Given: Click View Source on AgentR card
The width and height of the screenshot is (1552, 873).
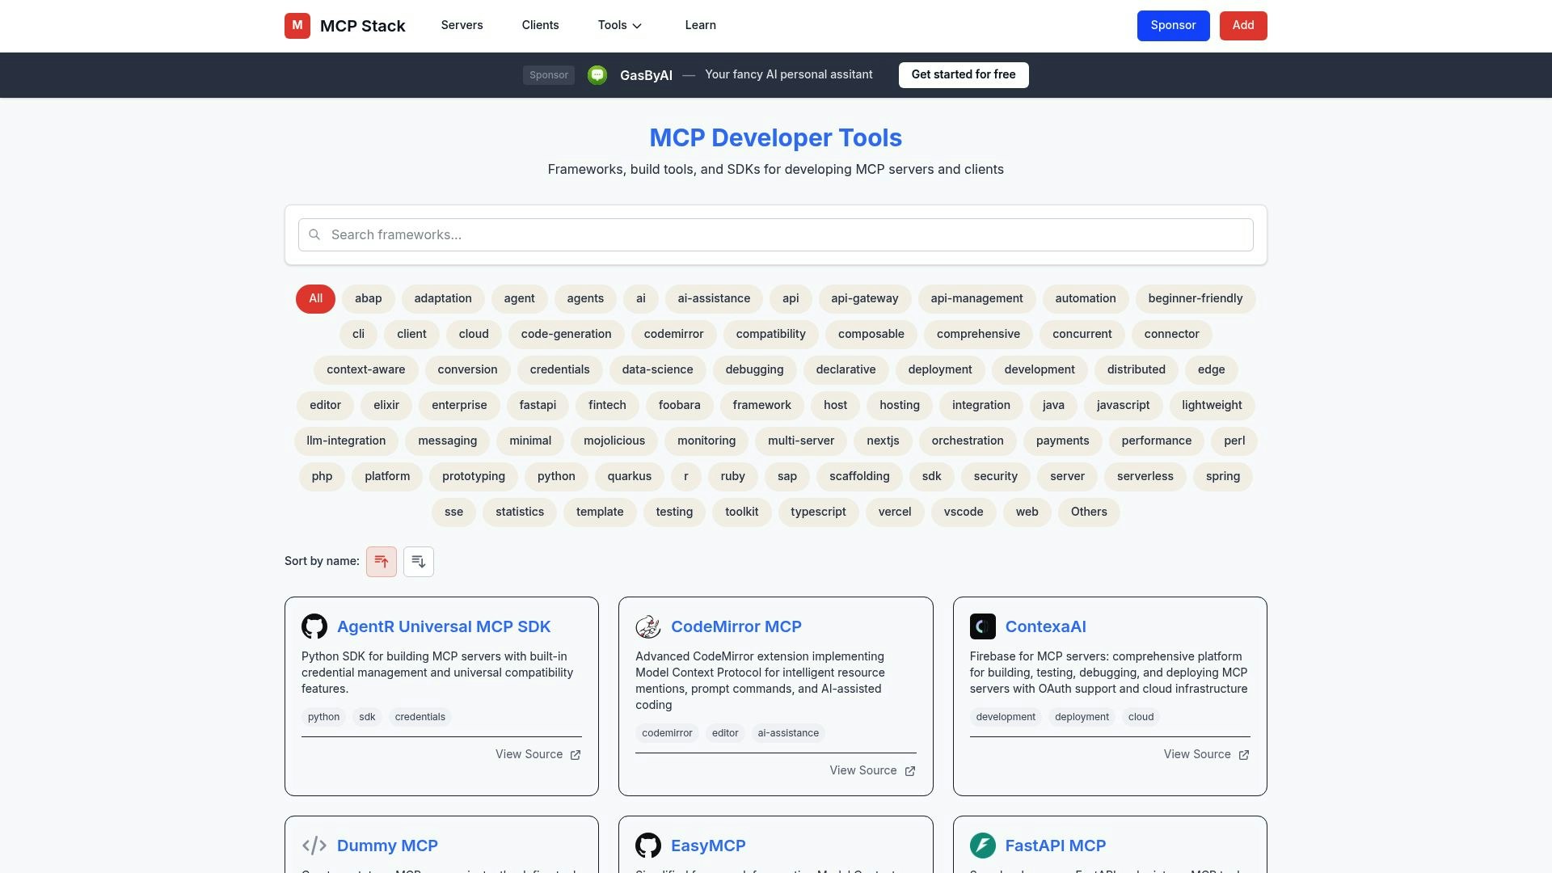Looking at the screenshot, I should pos(538,755).
